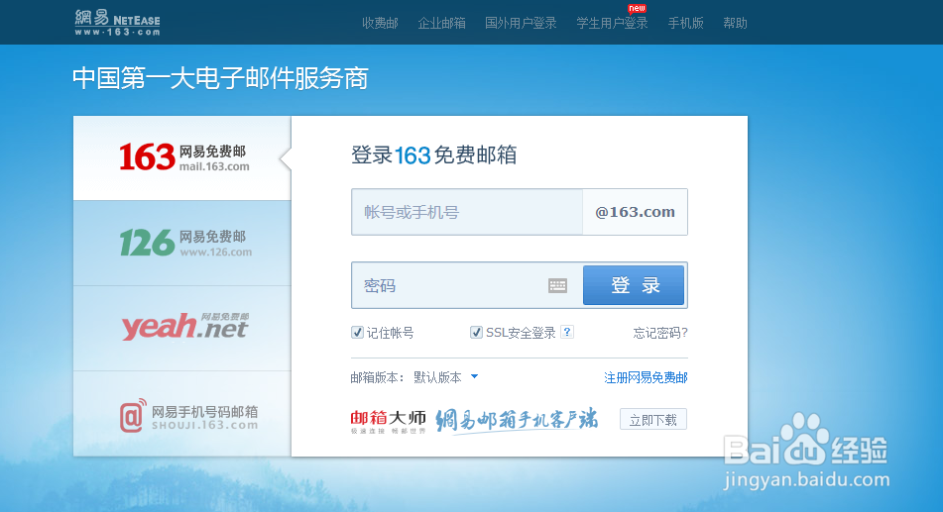Open the virtual keyboard icon in password field
The width and height of the screenshot is (943, 512).
pyautogui.click(x=557, y=285)
